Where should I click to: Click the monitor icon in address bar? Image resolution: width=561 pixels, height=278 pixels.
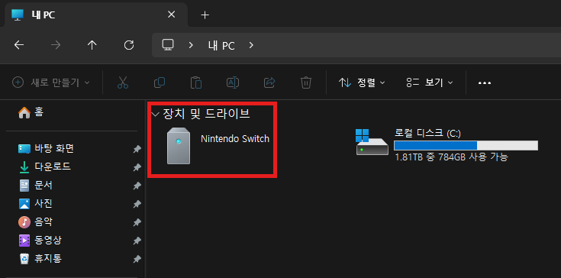pos(168,45)
